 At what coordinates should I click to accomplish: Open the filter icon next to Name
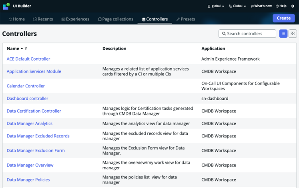pos(26,49)
